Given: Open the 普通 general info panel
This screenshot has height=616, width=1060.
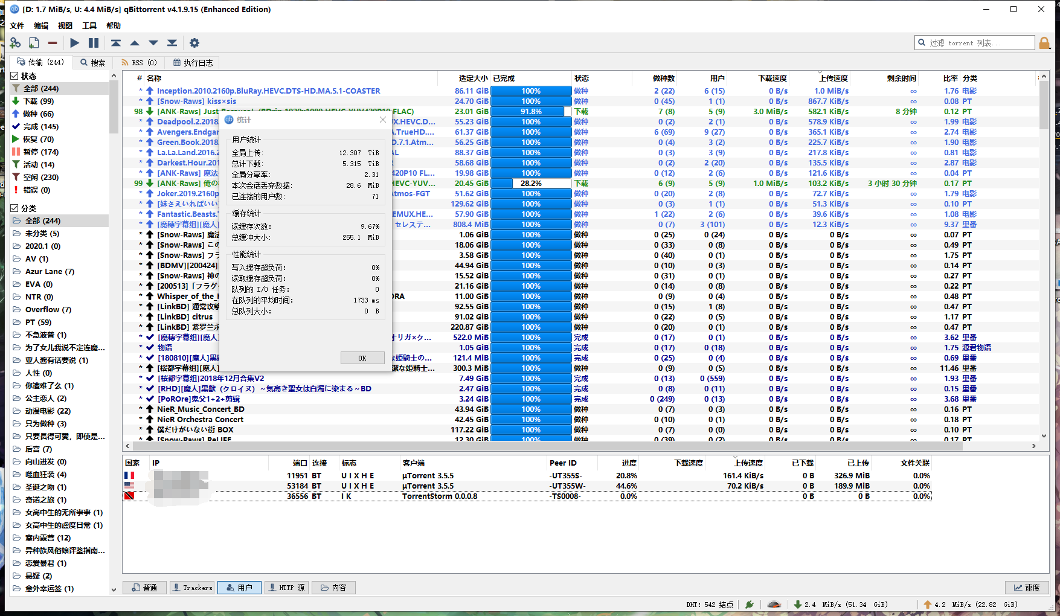Looking at the screenshot, I should tap(145, 588).
